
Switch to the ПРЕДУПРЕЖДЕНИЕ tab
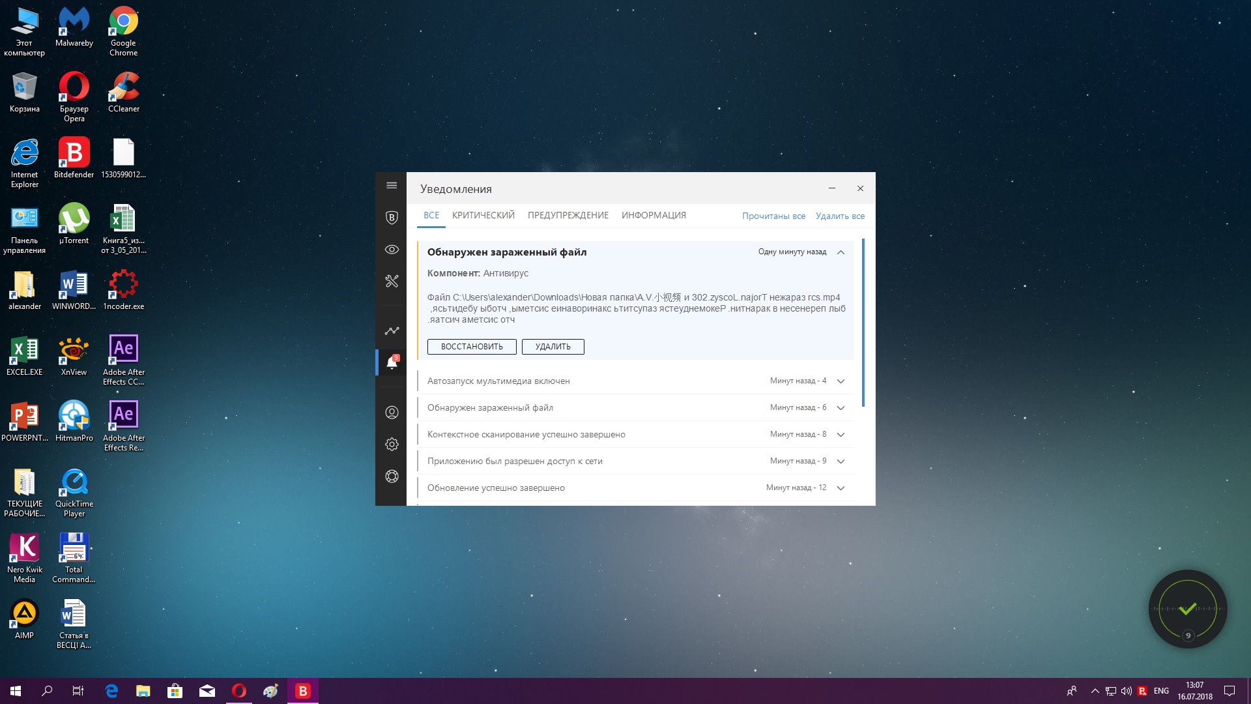pos(568,216)
